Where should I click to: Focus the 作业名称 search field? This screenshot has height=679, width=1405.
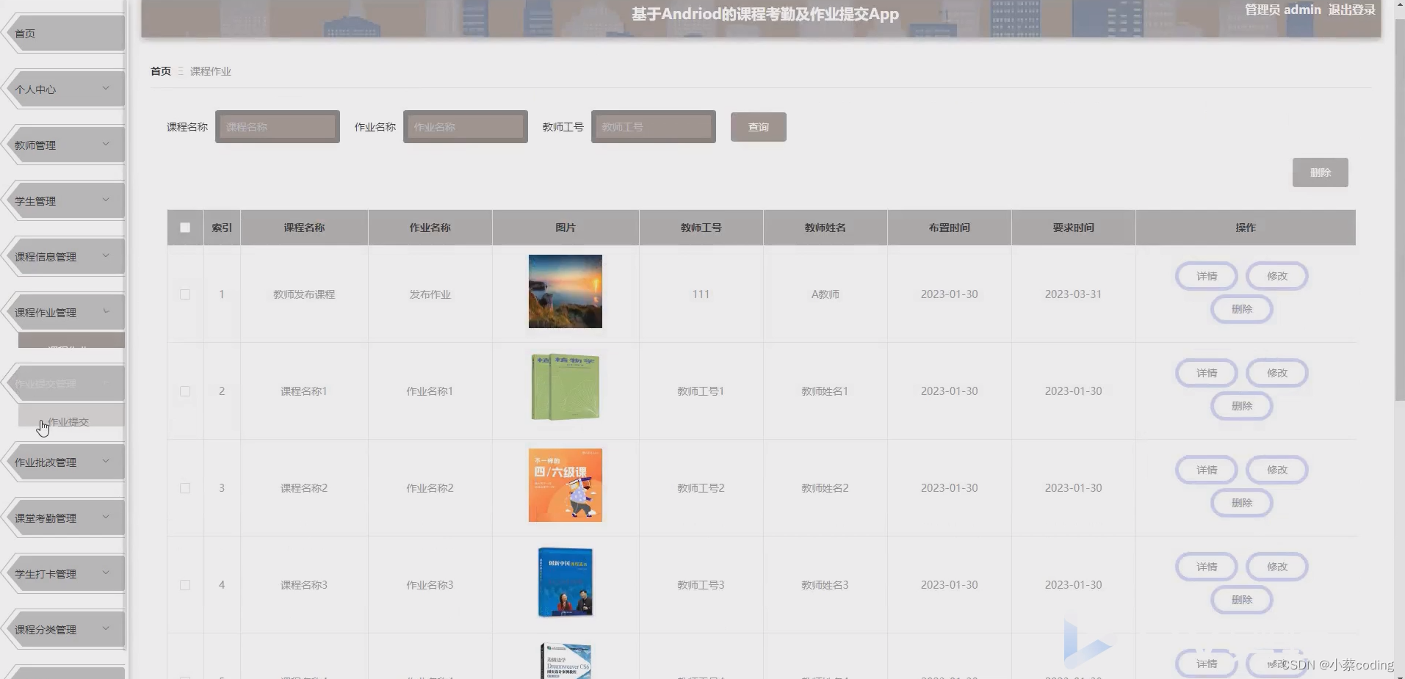(x=466, y=127)
